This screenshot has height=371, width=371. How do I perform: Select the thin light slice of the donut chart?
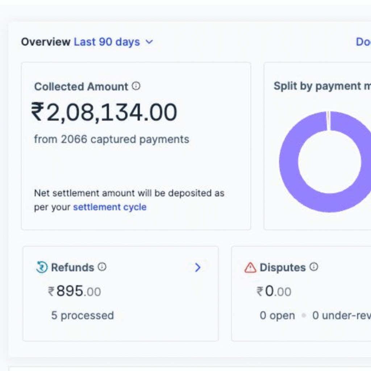[x=329, y=120]
